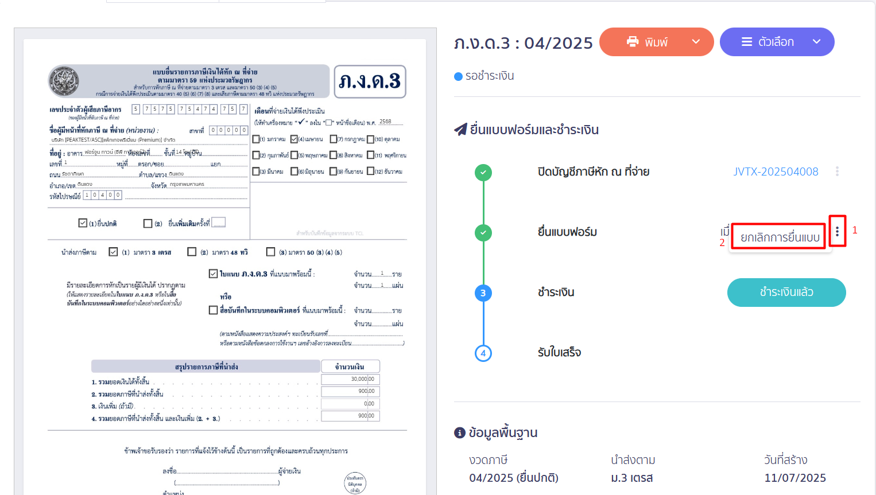876x495 pixels.
Task: Toggle the (2) มาตรา 48 ทวิ checkbox
Action: (x=192, y=252)
